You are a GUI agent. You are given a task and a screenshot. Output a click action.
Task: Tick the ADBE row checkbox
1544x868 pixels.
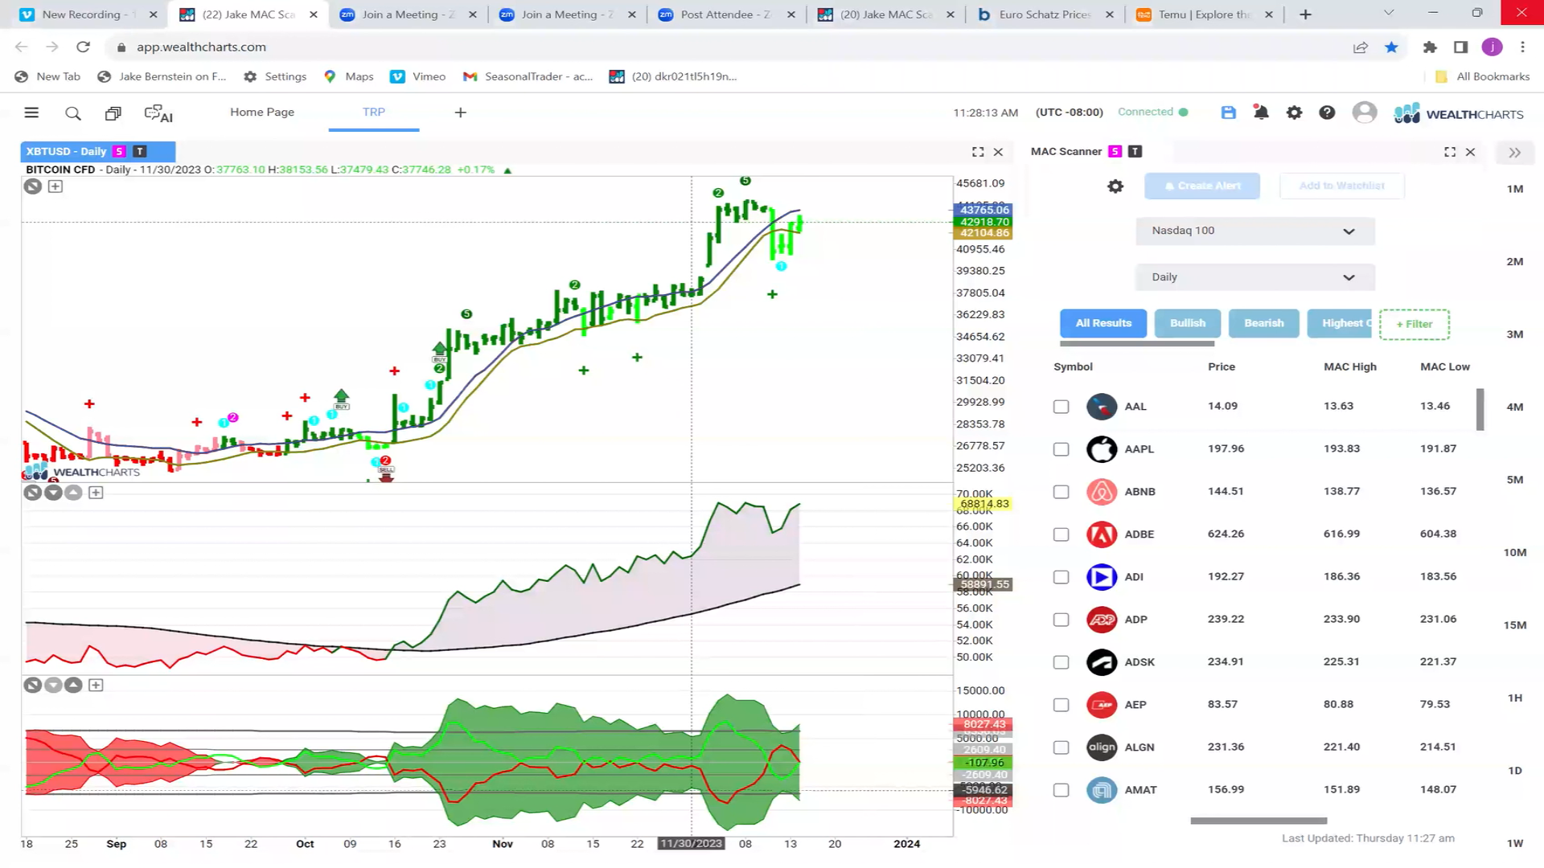(x=1061, y=534)
